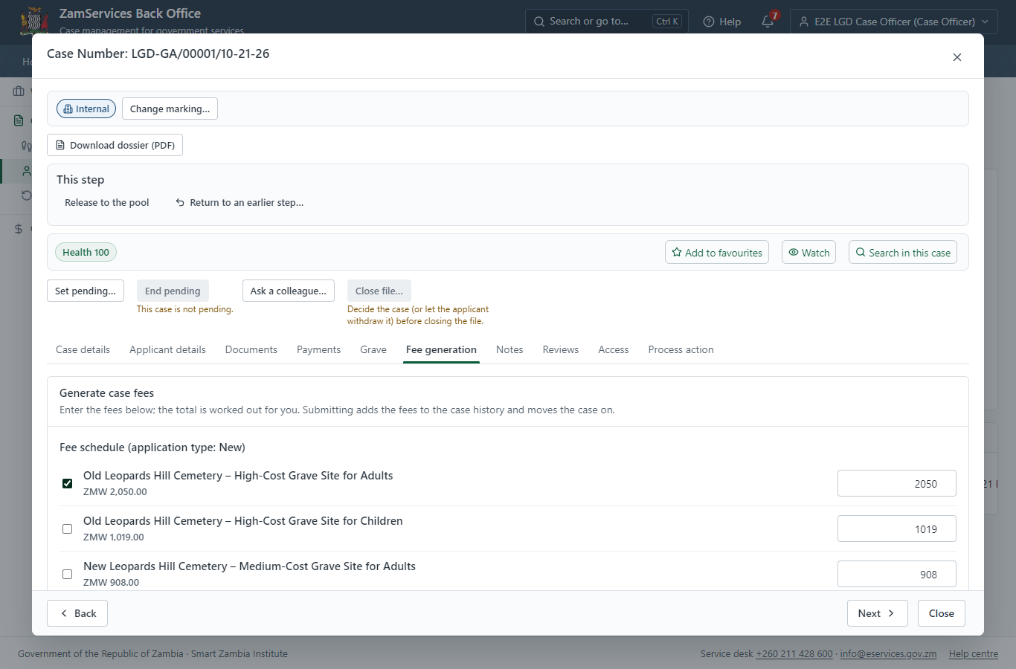Open the Help centre link

pyautogui.click(x=974, y=654)
